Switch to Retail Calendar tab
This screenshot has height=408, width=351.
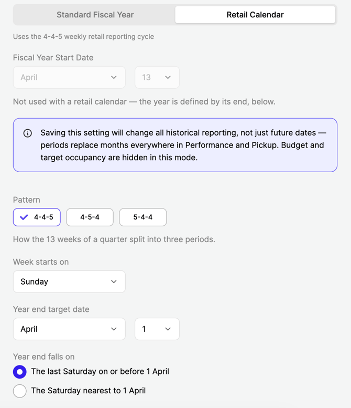255,15
